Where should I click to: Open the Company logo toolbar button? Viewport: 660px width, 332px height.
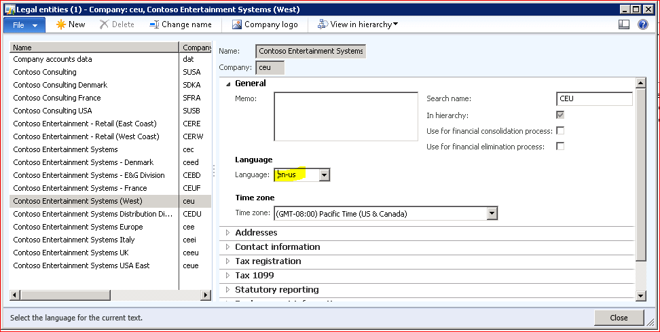pyautogui.click(x=265, y=24)
